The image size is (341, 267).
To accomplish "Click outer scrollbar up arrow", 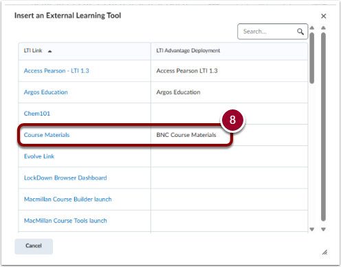I will pyautogui.click(x=323, y=28).
